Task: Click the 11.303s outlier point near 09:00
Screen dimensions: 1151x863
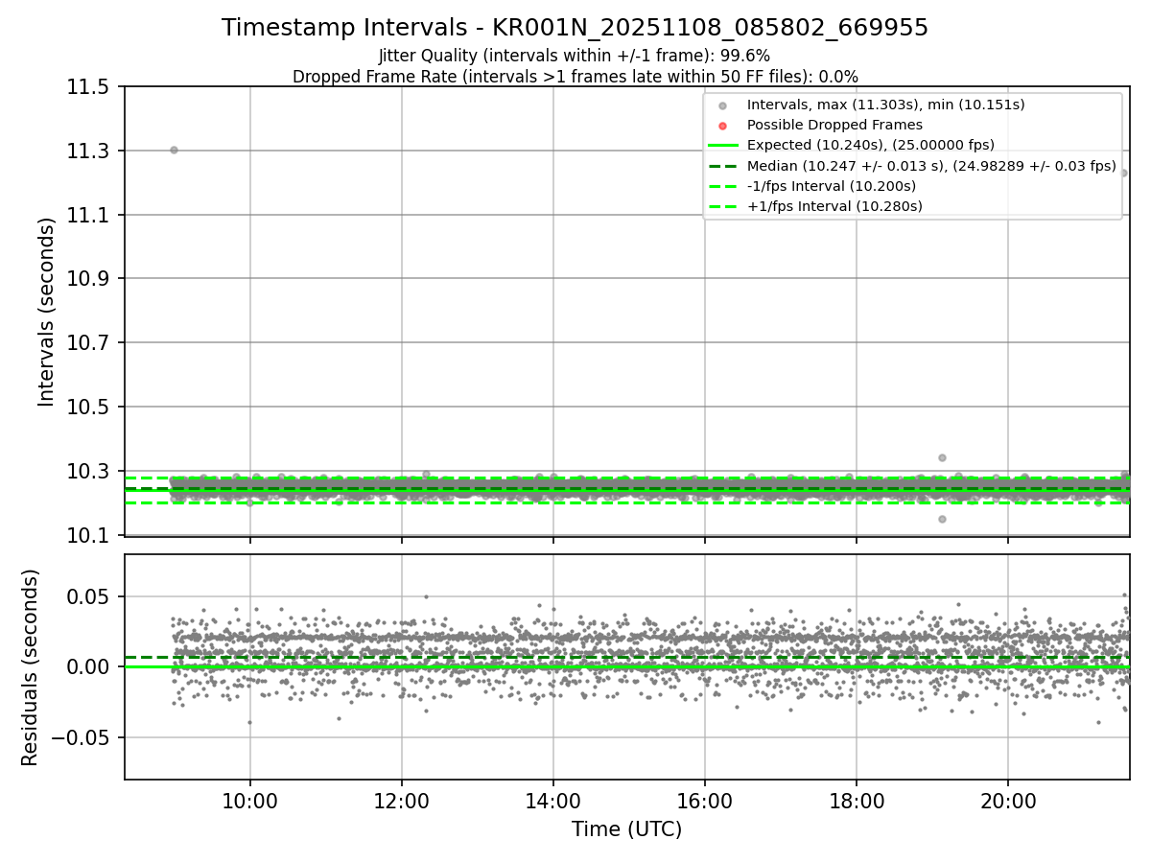Action: click(174, 150)
